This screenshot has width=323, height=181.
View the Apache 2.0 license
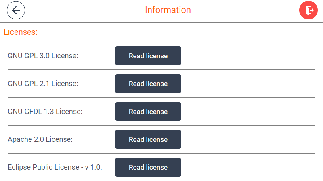click(148, 139)
